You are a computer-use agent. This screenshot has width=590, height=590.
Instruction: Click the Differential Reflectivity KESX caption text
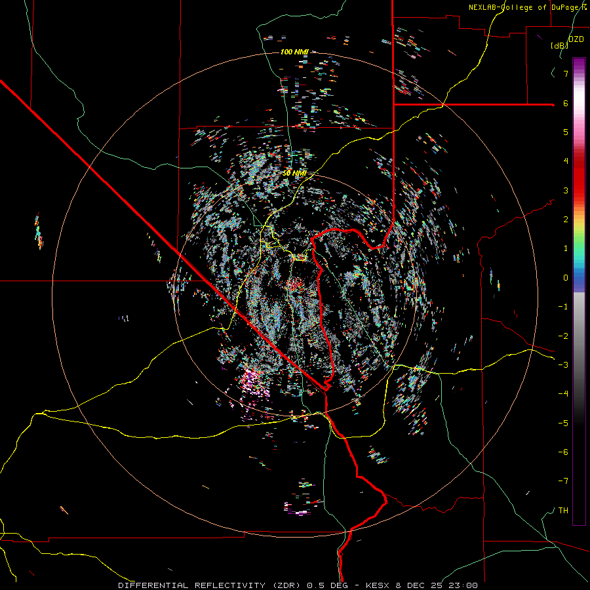(298, 585)
